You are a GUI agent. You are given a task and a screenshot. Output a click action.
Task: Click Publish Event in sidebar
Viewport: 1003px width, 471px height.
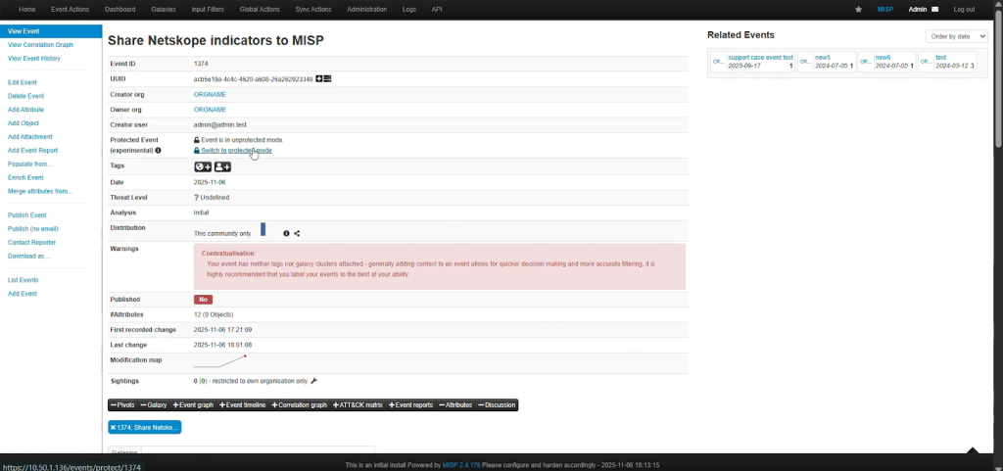[26, 215]
